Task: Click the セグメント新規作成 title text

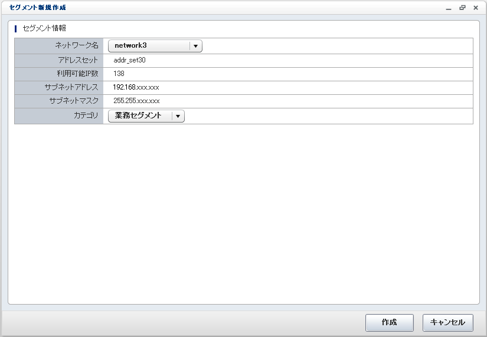Action: (x=38, y=8)
